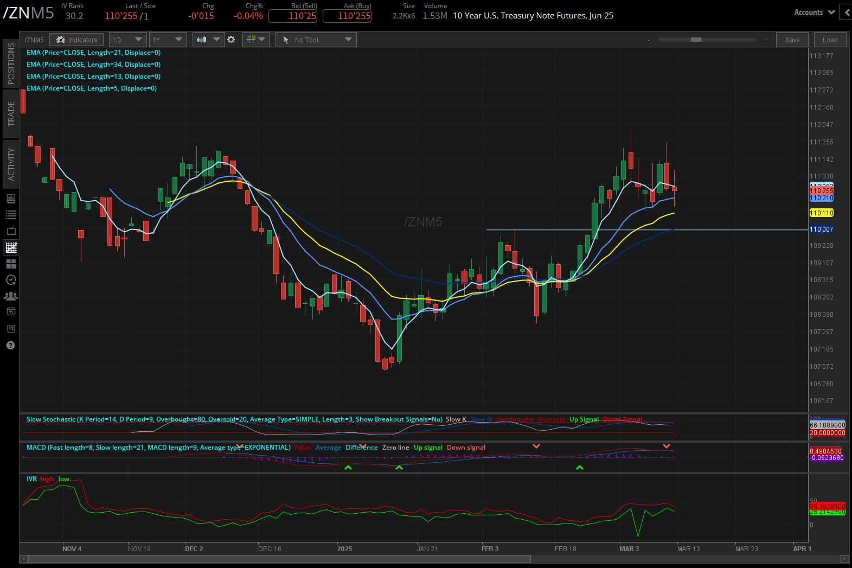This screenshot has height=568, width=852.
Task: Click the MAR 3 date axis label
Action: point(629,549)
